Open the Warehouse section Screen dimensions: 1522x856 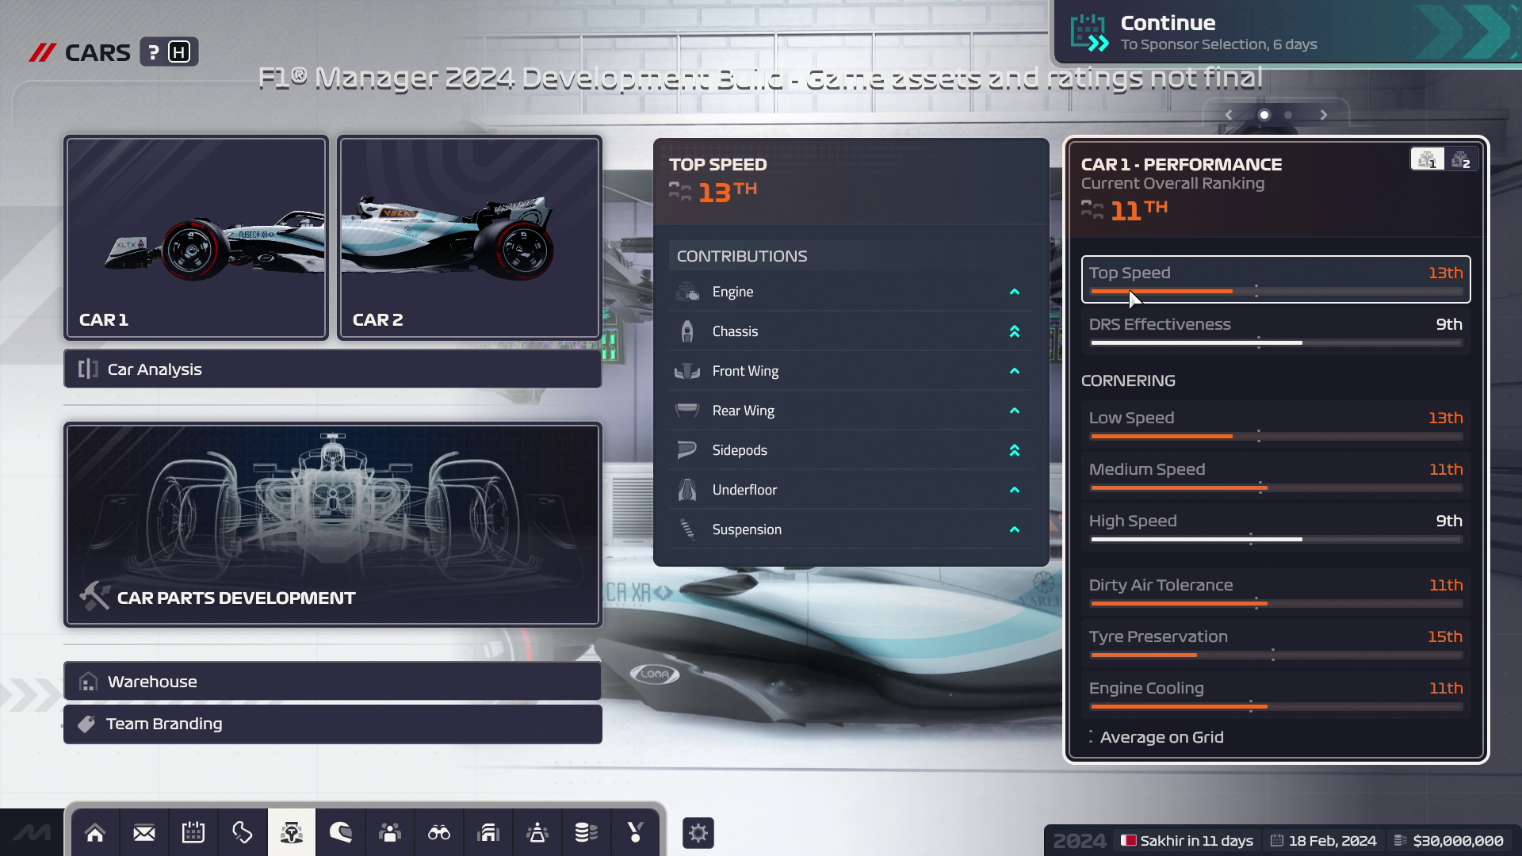[x=332, y=681]
